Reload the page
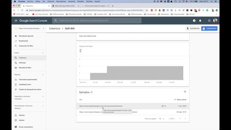The width and height of the screenshot is (231, 130). click(22, 10)
